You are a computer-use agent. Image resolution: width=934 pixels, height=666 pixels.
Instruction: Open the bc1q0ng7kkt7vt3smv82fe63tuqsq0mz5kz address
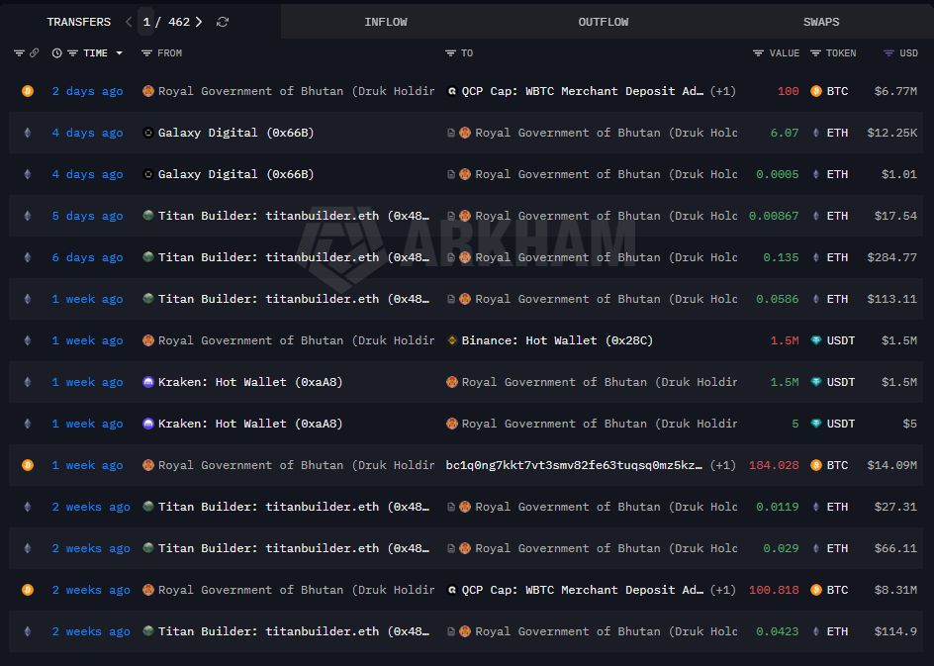click(574, 465)
